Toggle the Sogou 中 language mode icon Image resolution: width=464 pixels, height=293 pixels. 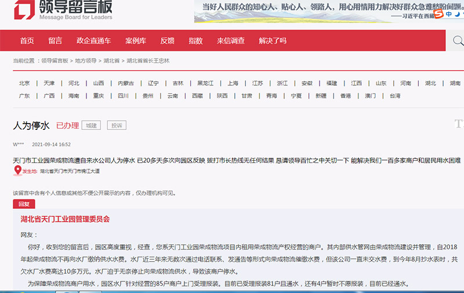pos(449,14)
